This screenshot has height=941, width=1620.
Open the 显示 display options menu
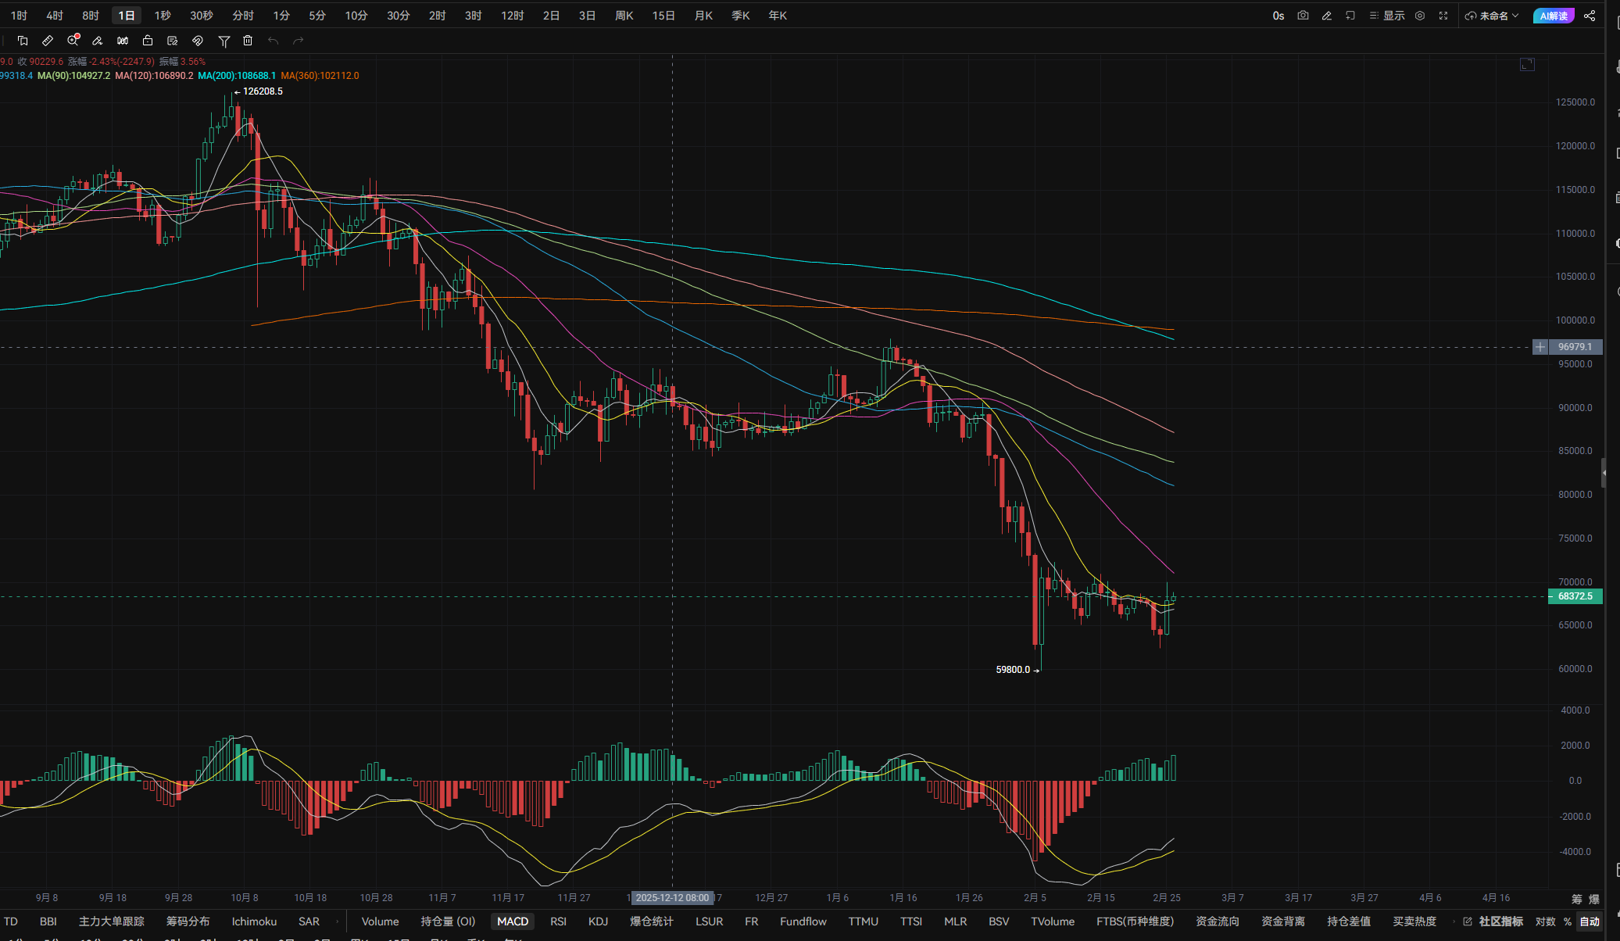tap(1387, 16)
